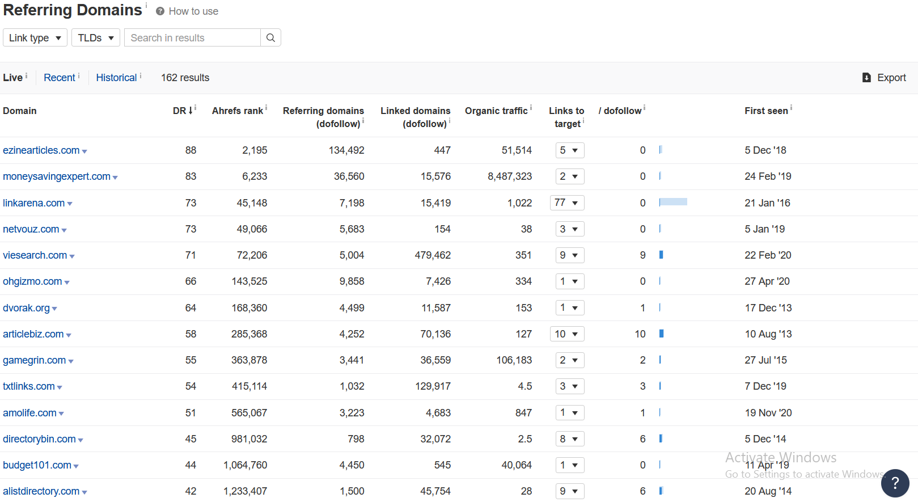This screenshot has width=918, height=502.
Task: Sort by the Ahrefs rank column
Action: pos(238,111)
